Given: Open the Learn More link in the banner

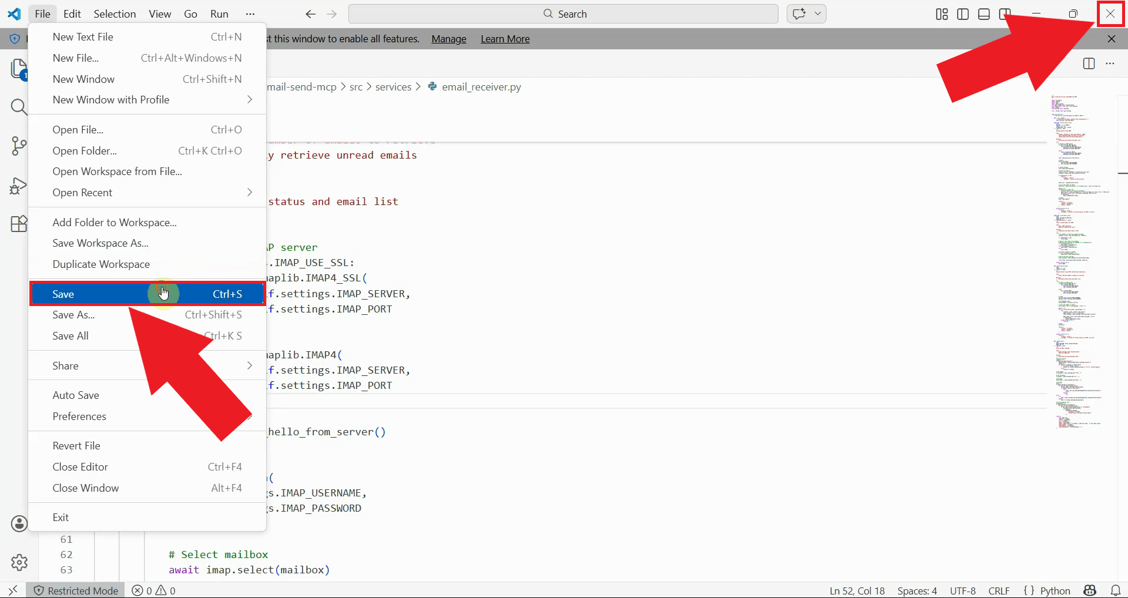Looking at the screenshot, I should click(x=505, y=39).
